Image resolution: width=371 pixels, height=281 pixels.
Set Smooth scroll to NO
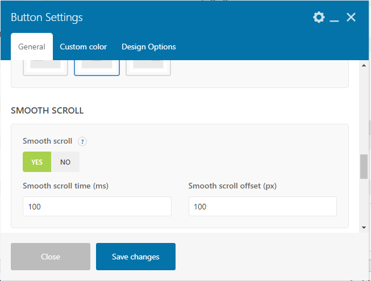click(x=65, y=162)
